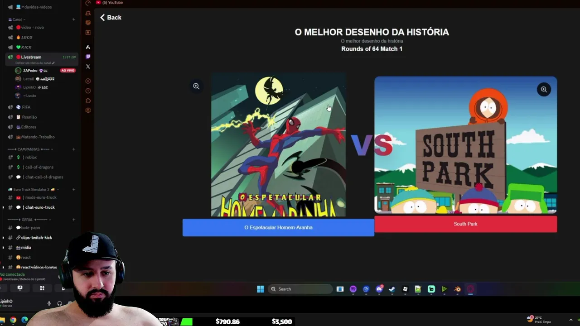
Task: Mute the Discord microphone
Action: (x=49, y=303)
